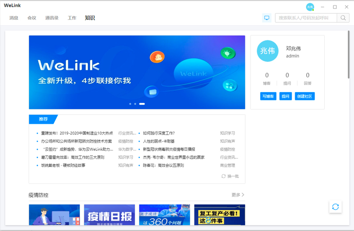Open the office worker illustration thumbnail card

(x=54, y=215)
